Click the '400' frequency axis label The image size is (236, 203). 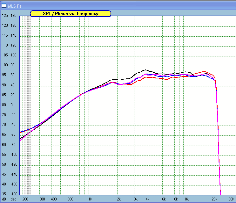point(54,199)
